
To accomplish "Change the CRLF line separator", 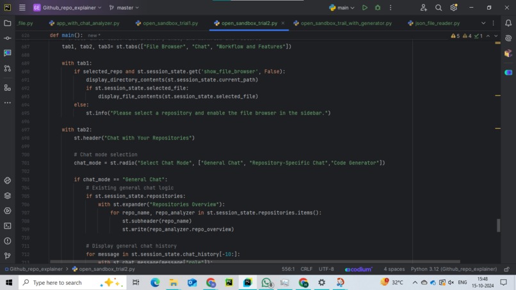I will click(x=307, y=270).
